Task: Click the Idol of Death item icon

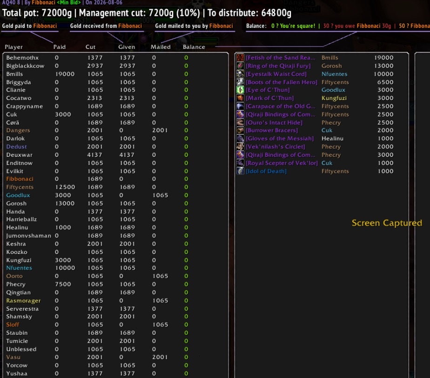Action: pyautogui.click(x=240, y=172)
